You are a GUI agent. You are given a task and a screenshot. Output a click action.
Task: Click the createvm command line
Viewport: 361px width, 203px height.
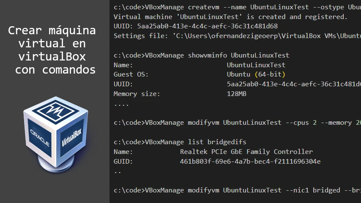[237, 7]
